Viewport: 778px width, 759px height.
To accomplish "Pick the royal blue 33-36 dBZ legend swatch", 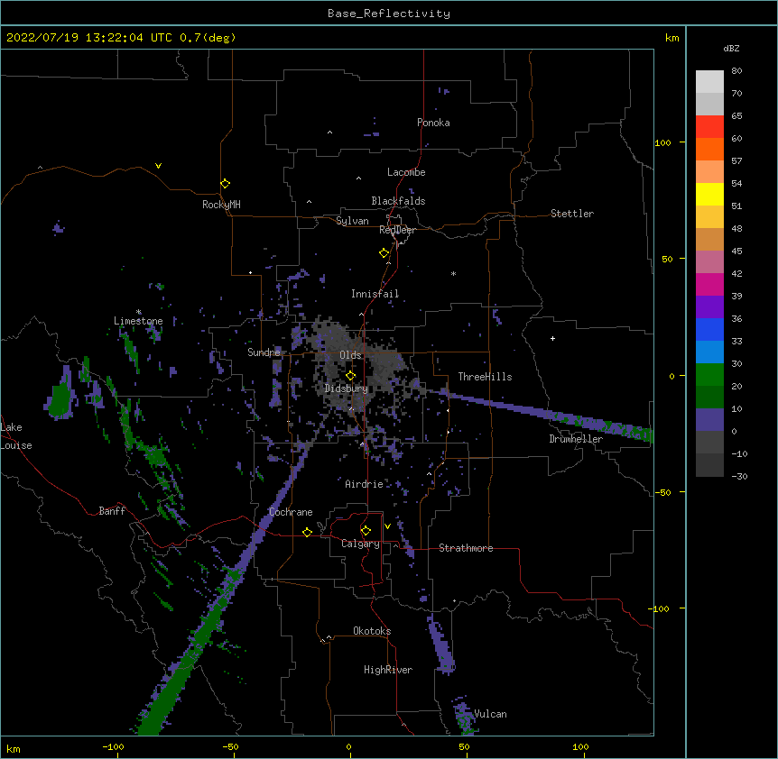I will [x=709, y=329].
